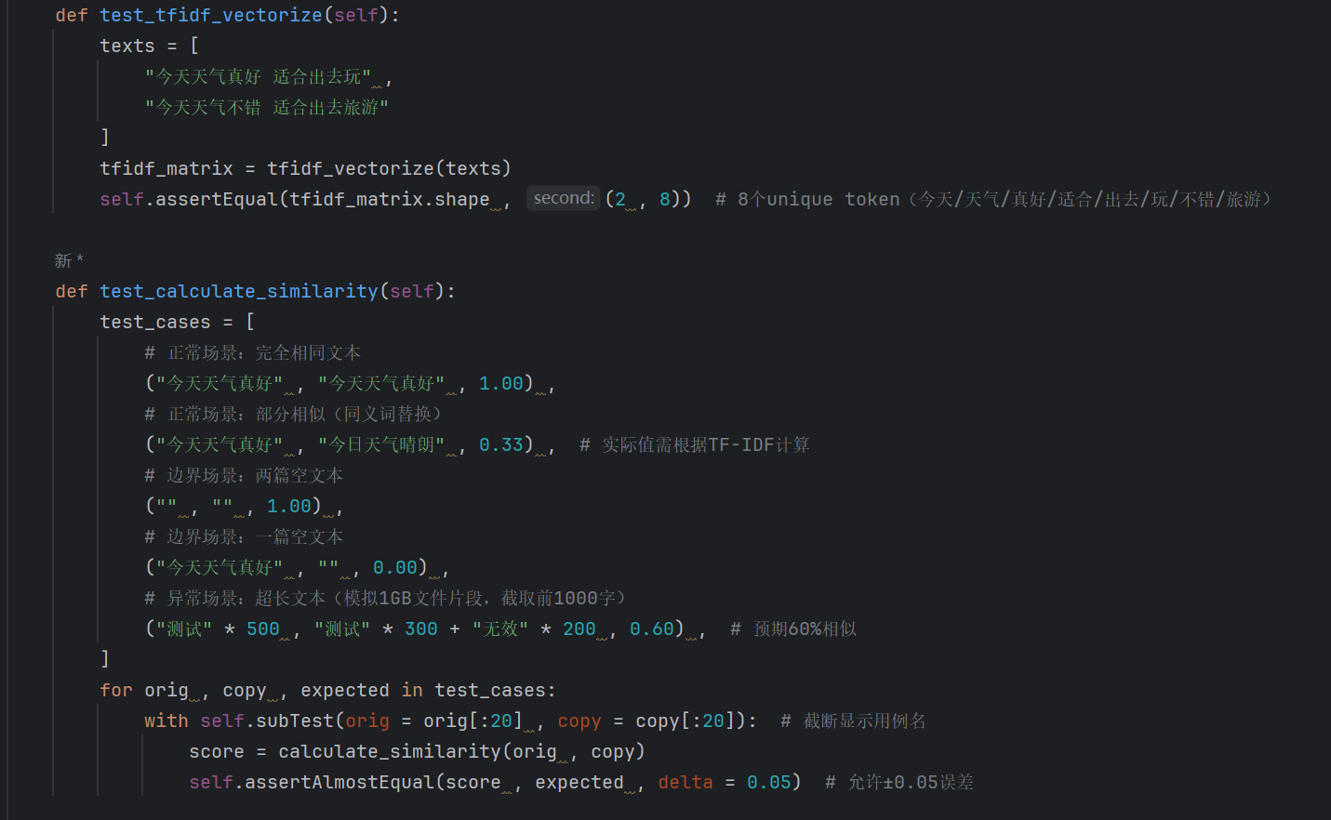Select the string "今天天气真好 适合出去玩"

(258, 76)
